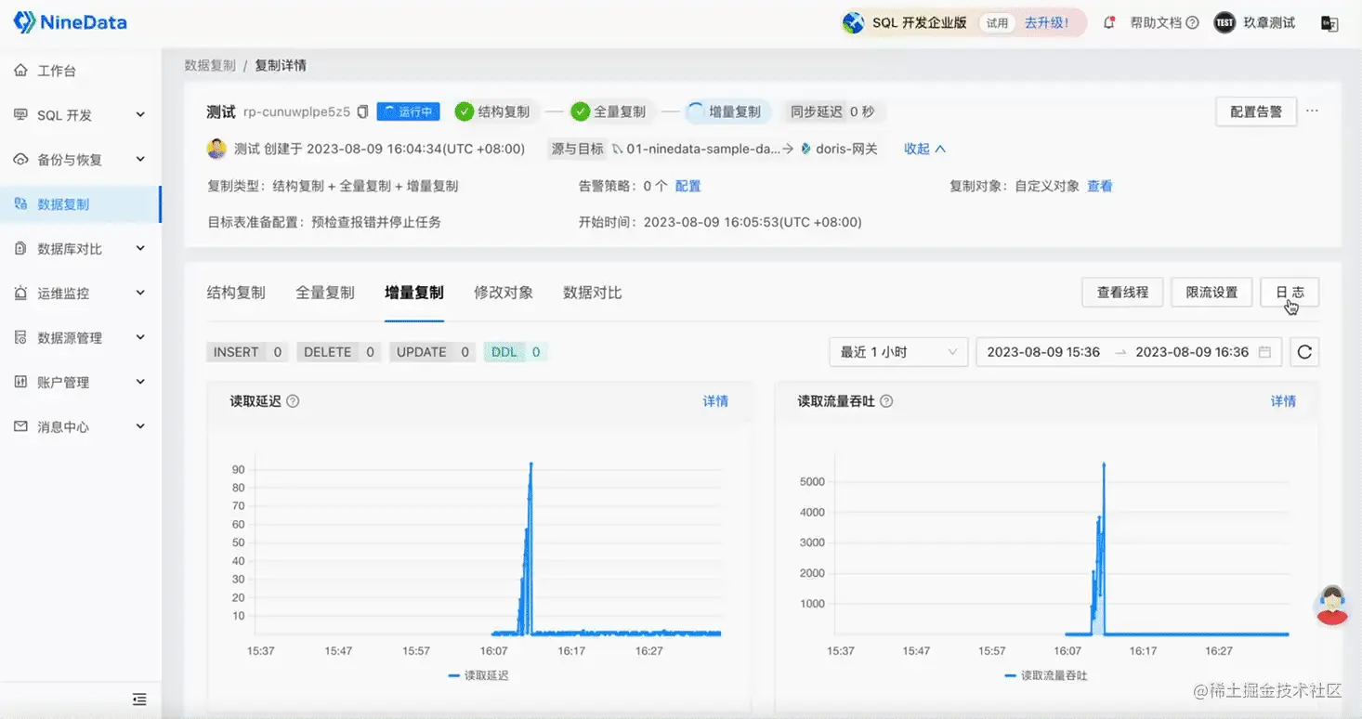Click the 限流设置 button

(1211, 293)
